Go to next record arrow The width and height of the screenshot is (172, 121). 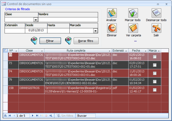click(33, 116)
